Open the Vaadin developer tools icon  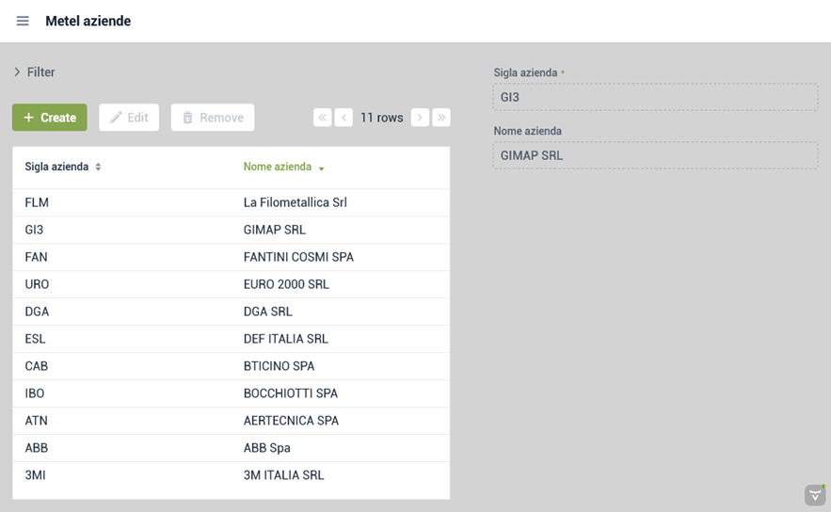(x=815, y=496)
